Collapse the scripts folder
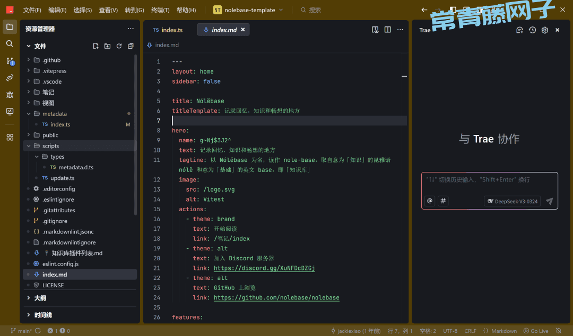The width and height of the screenshot is (573, 336). (x=29, y=146)
